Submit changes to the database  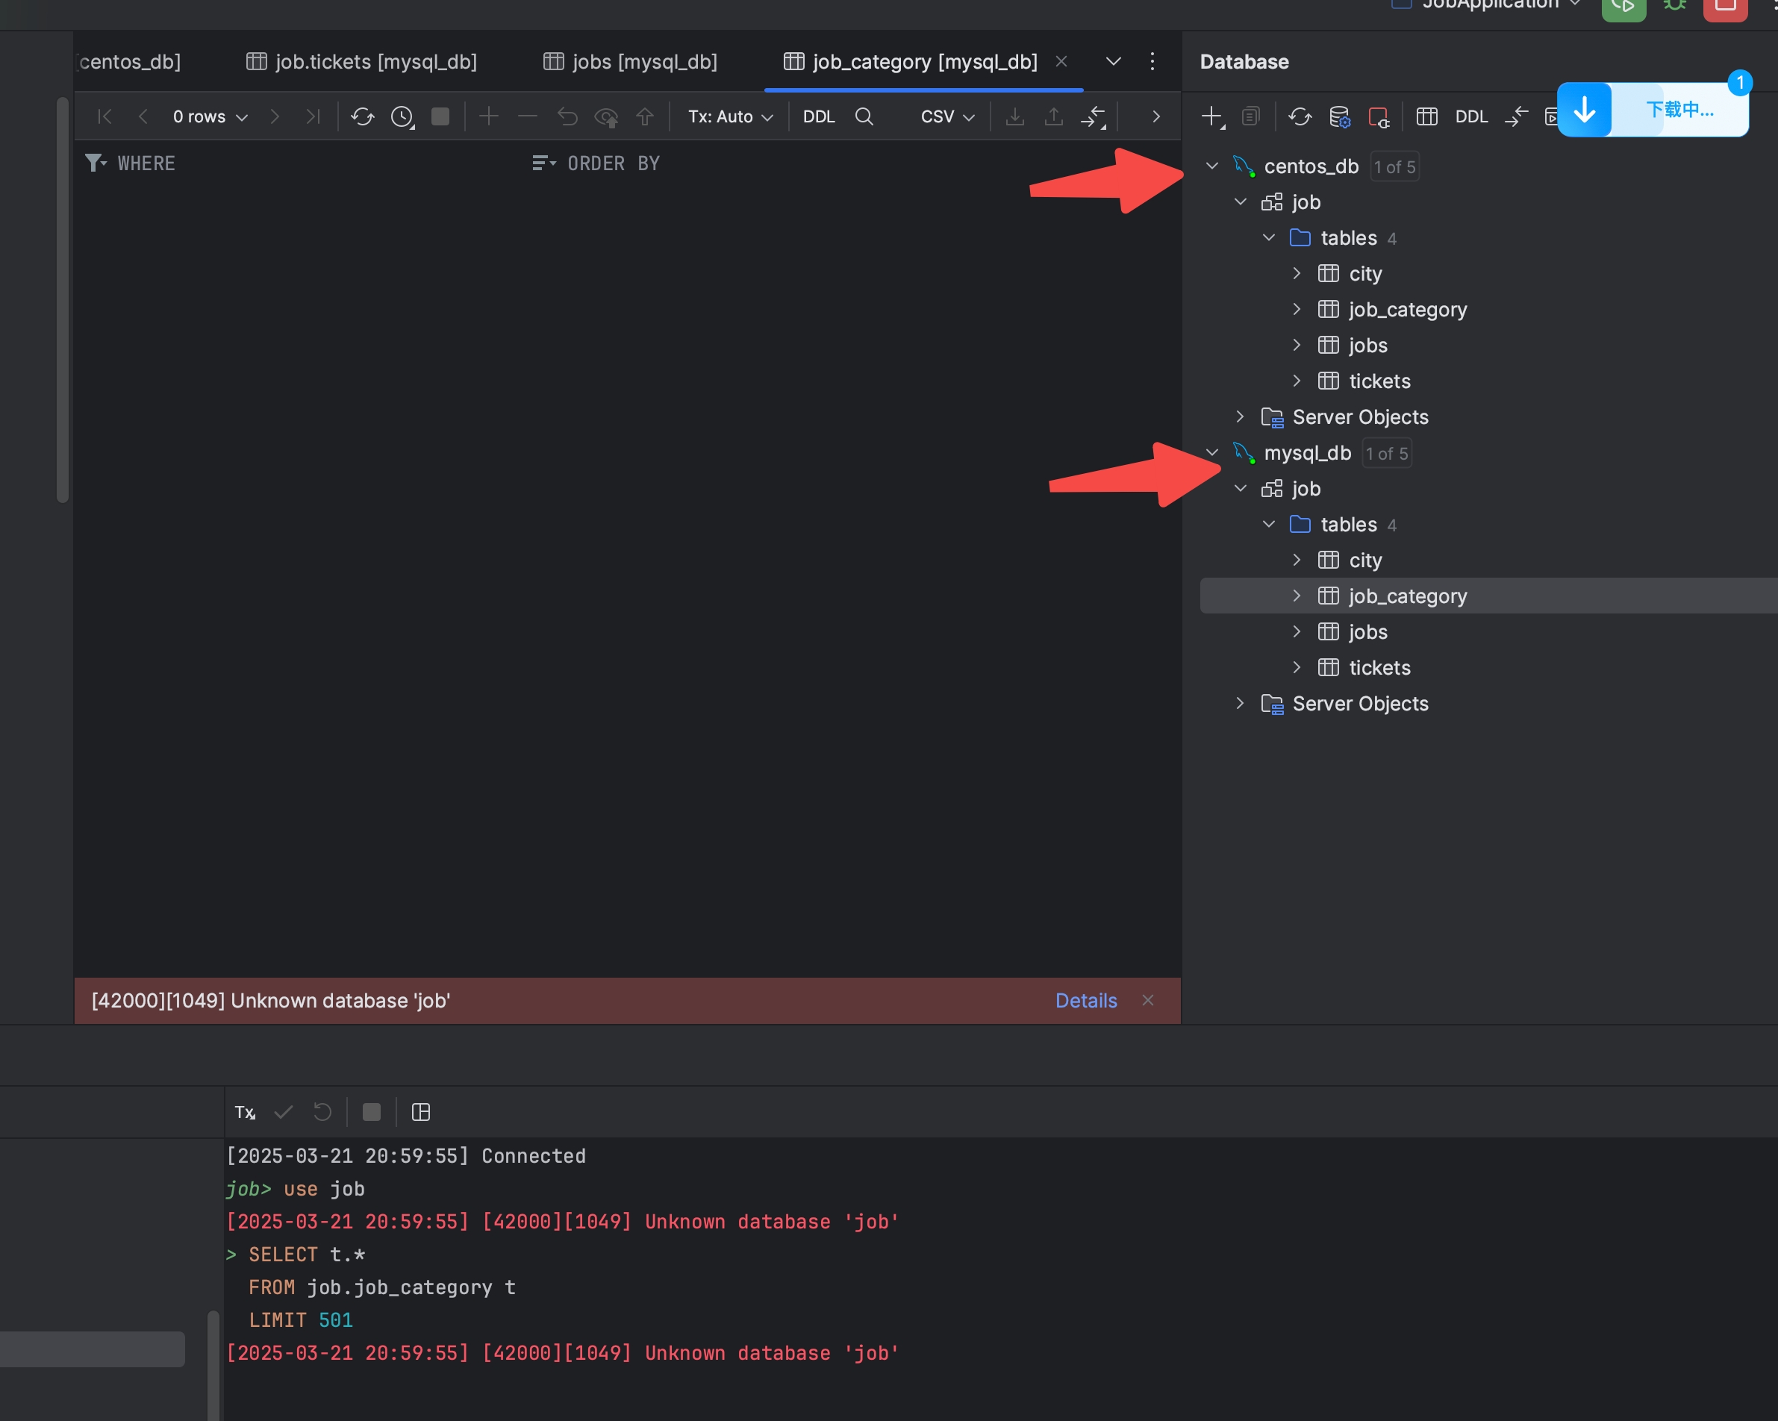coord(645,116)
